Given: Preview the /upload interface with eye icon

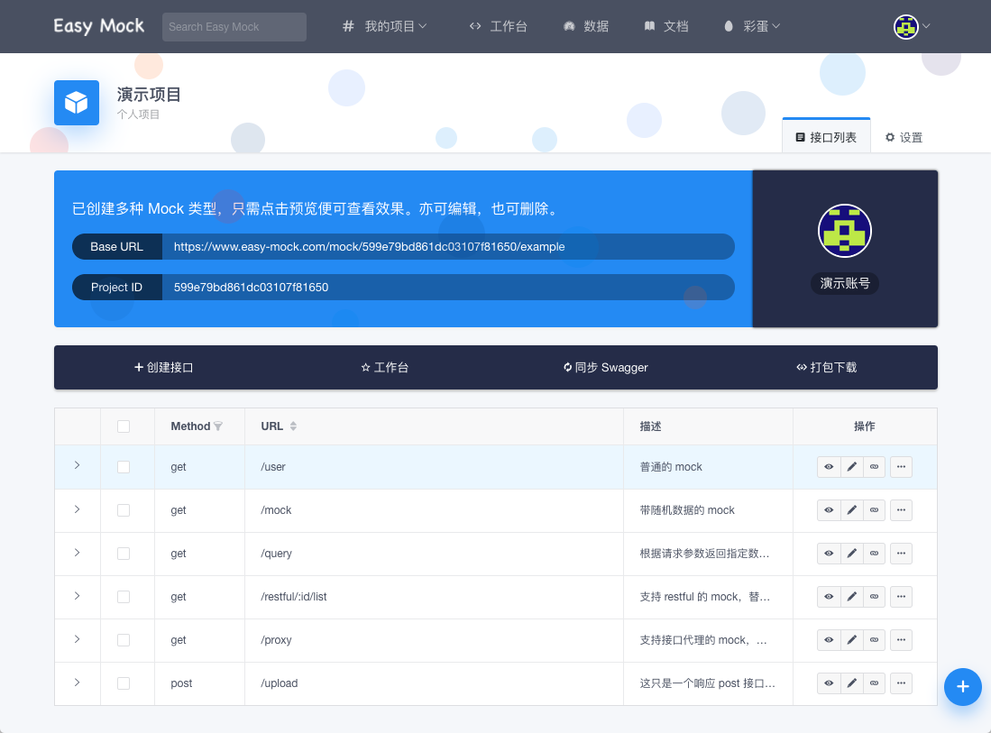Looking at the screenshot, I should [829, 683].
